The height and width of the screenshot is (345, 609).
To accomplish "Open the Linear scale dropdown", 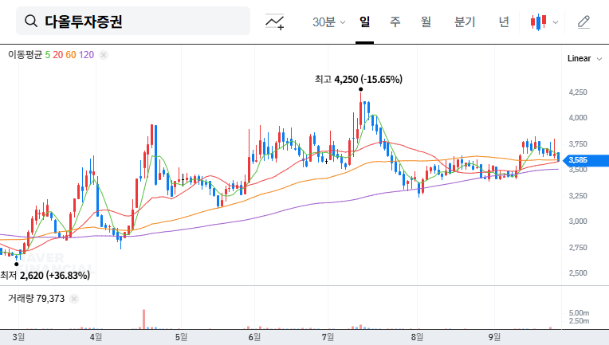I will [584, 59].
